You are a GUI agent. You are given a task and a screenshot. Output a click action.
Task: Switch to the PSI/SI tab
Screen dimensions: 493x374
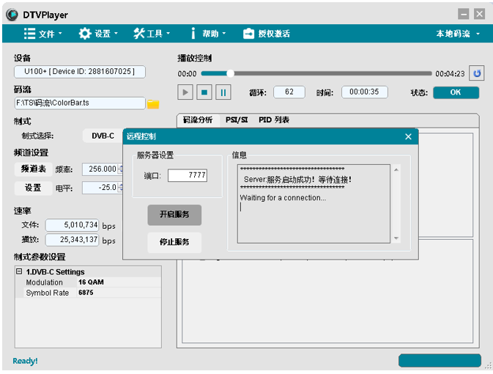pos(237,120)
